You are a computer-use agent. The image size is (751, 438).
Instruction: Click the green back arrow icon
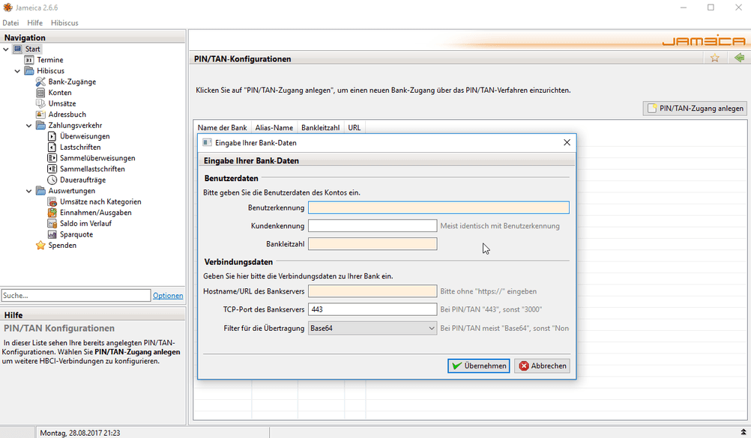[740, 58]
